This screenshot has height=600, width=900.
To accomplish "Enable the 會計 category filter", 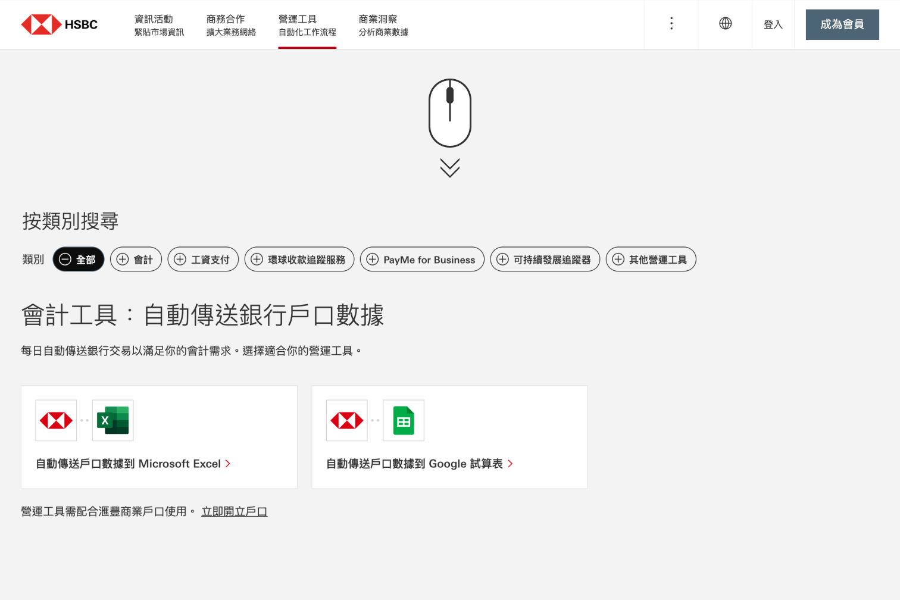I will (x=136, y=259).
